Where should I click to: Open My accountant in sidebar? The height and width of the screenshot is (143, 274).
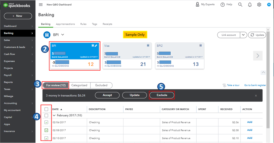tap(12, 110)
